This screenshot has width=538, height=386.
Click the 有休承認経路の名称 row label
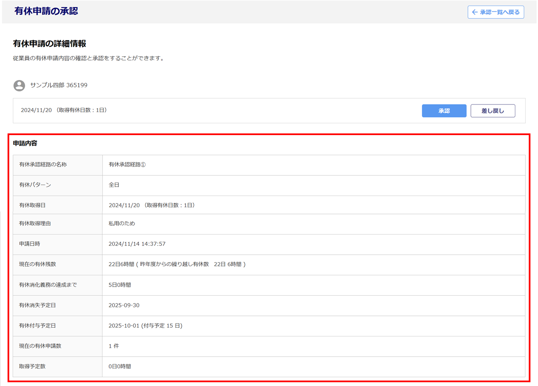pyautogui.click(x=43, y=165)
